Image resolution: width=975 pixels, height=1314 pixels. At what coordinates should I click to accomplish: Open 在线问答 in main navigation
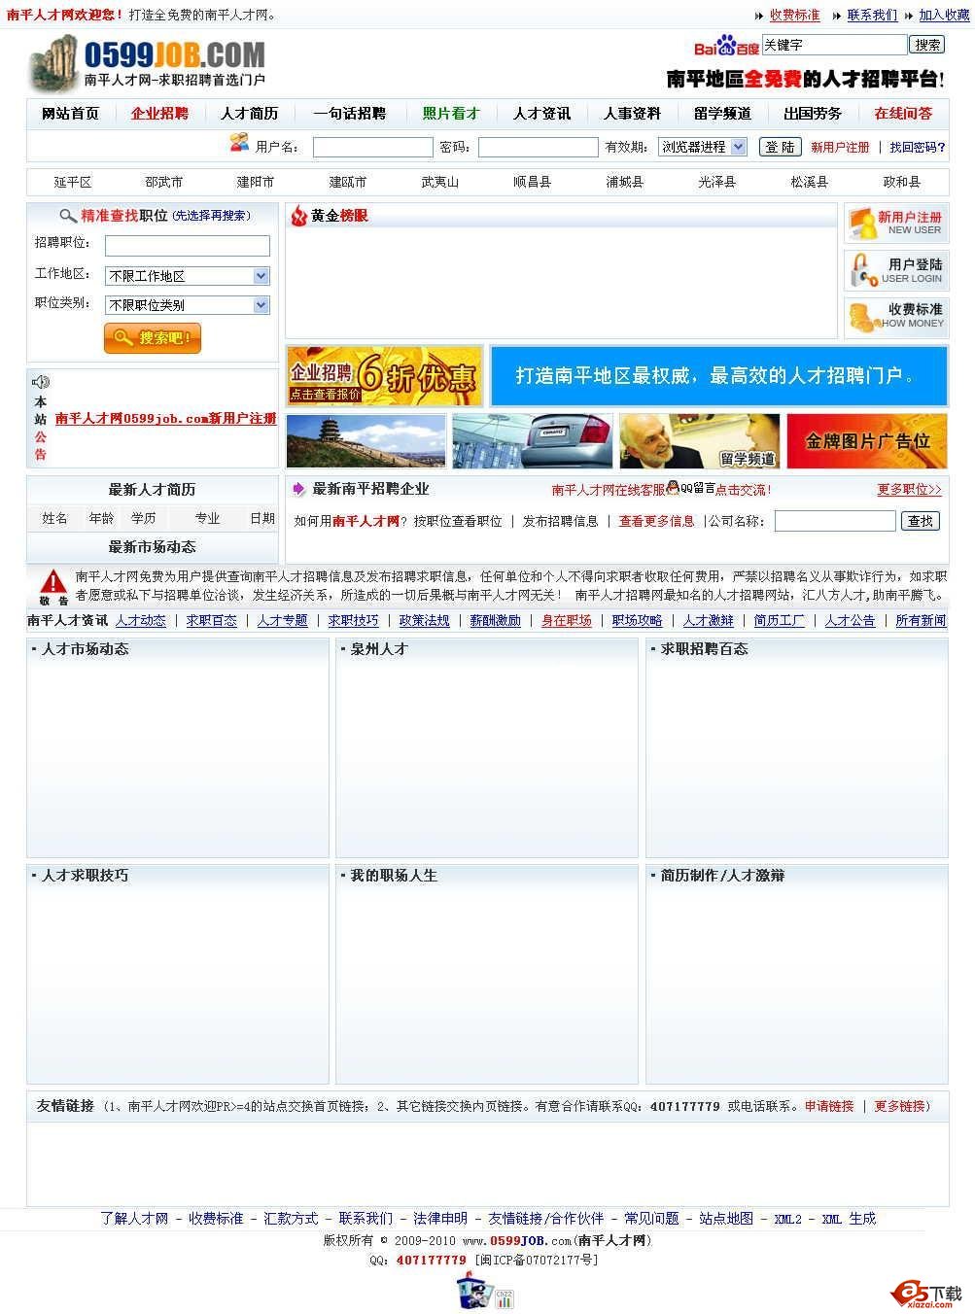(x=903, y=114)
